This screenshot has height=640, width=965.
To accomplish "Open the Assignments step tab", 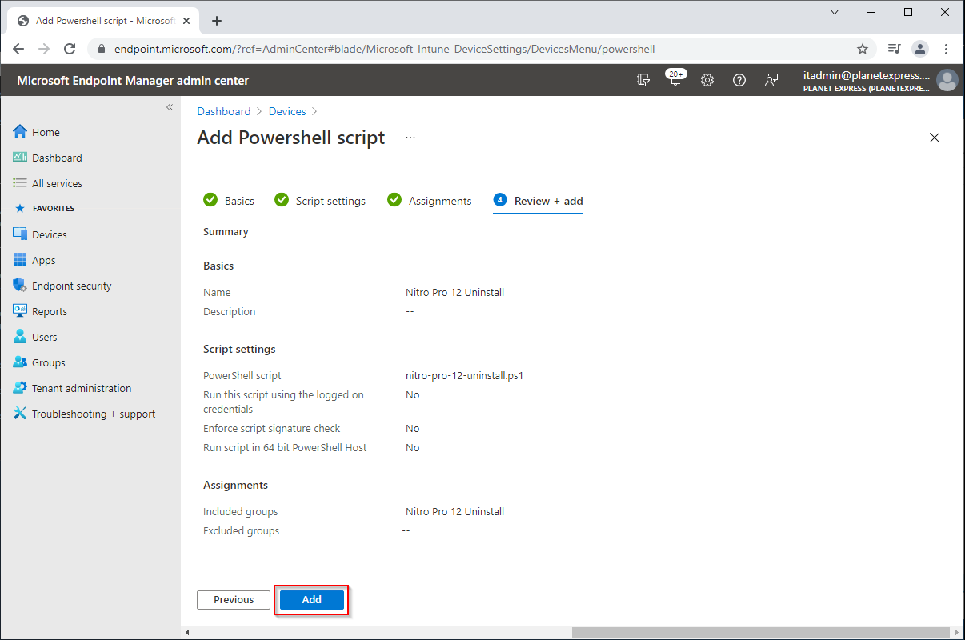I will [x=430, y=201].
